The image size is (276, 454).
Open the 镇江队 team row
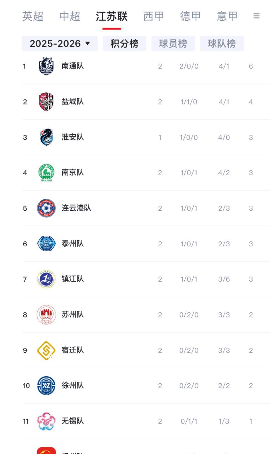click(147, 279)
